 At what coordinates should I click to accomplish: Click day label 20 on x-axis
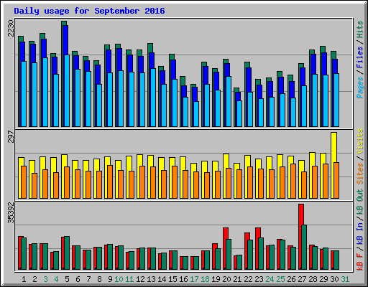pos(226,279)
